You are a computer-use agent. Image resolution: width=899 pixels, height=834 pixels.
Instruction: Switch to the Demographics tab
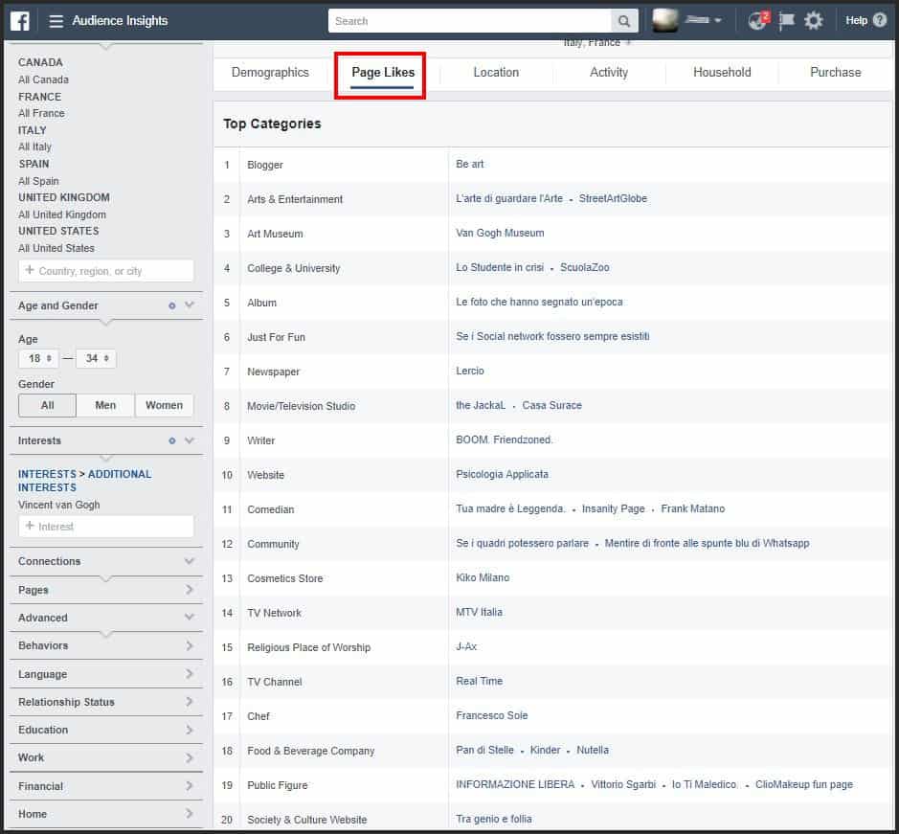269,72
